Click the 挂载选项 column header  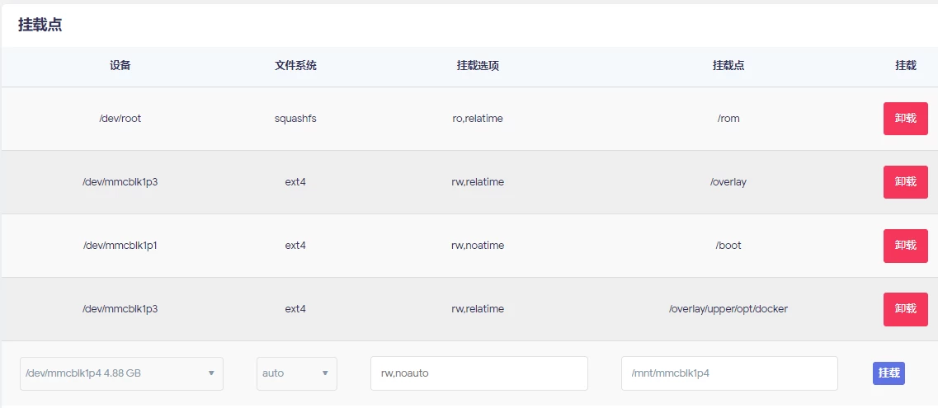[x=478, y=66]
